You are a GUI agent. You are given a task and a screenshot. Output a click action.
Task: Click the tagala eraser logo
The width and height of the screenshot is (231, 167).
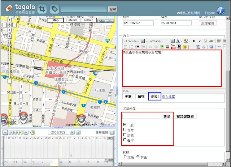9,8
